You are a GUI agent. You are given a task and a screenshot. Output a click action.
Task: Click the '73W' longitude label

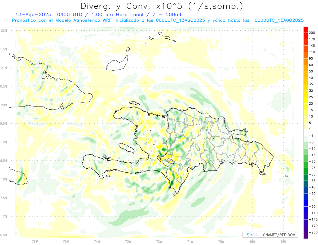[128, 242]
